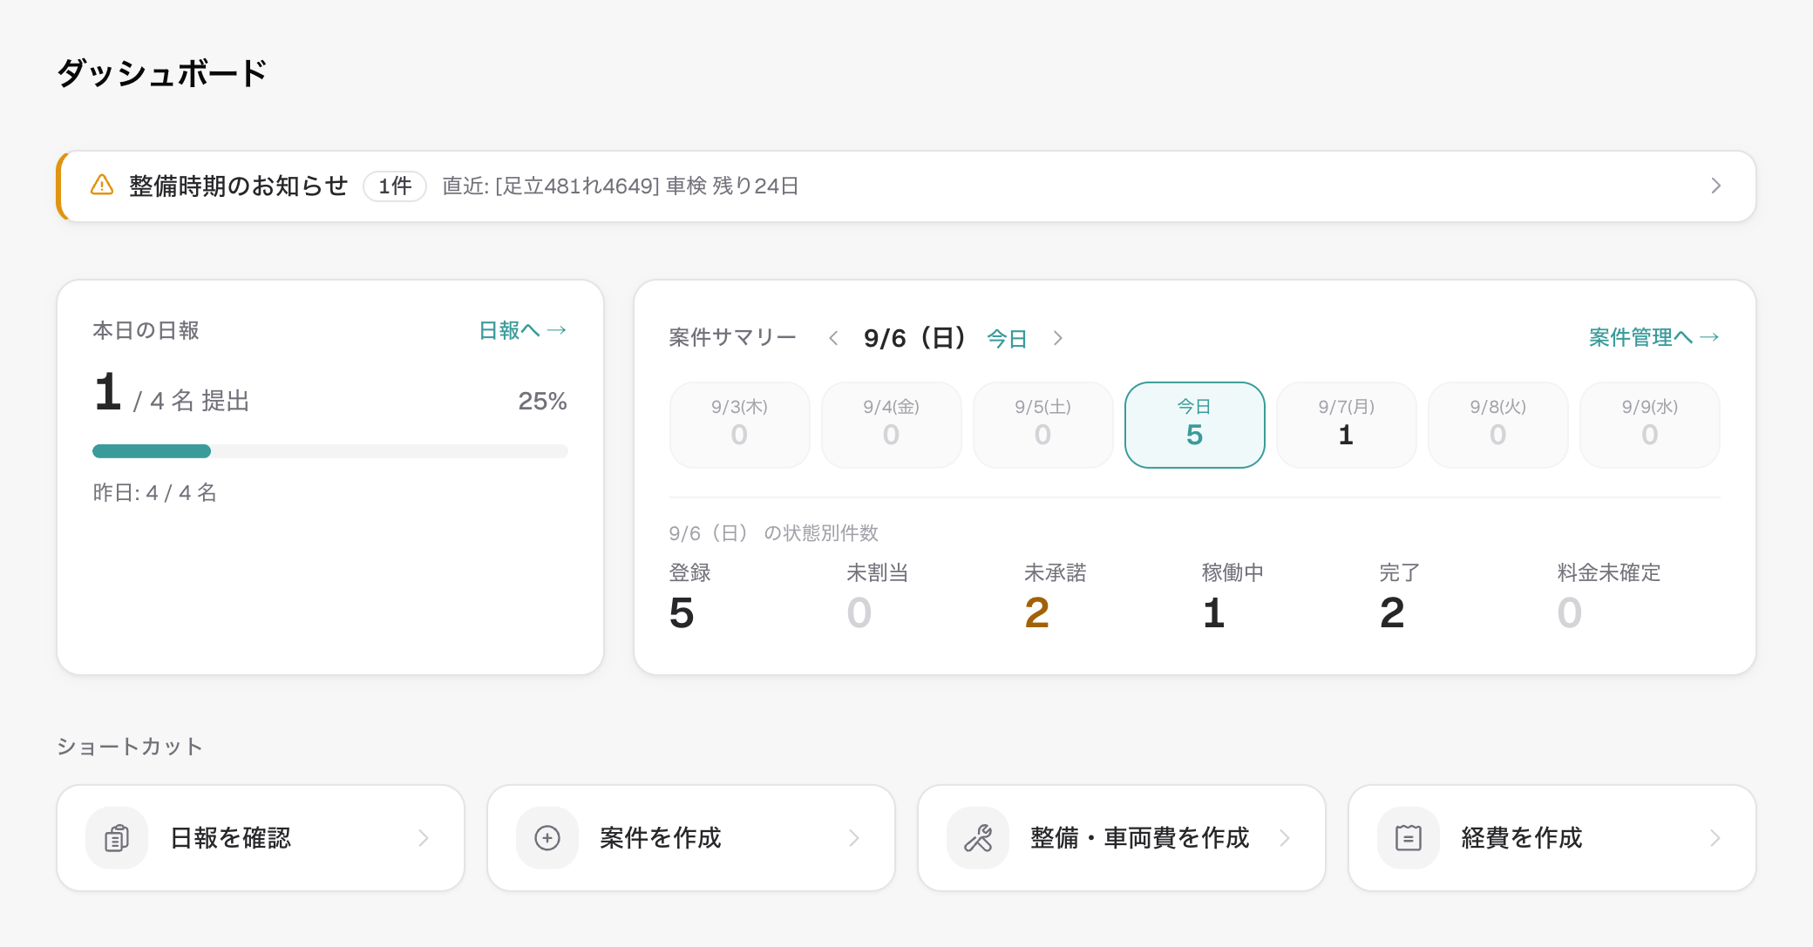Click chevron on 経費を作成 shortcut

click(x=1715, y=838)
